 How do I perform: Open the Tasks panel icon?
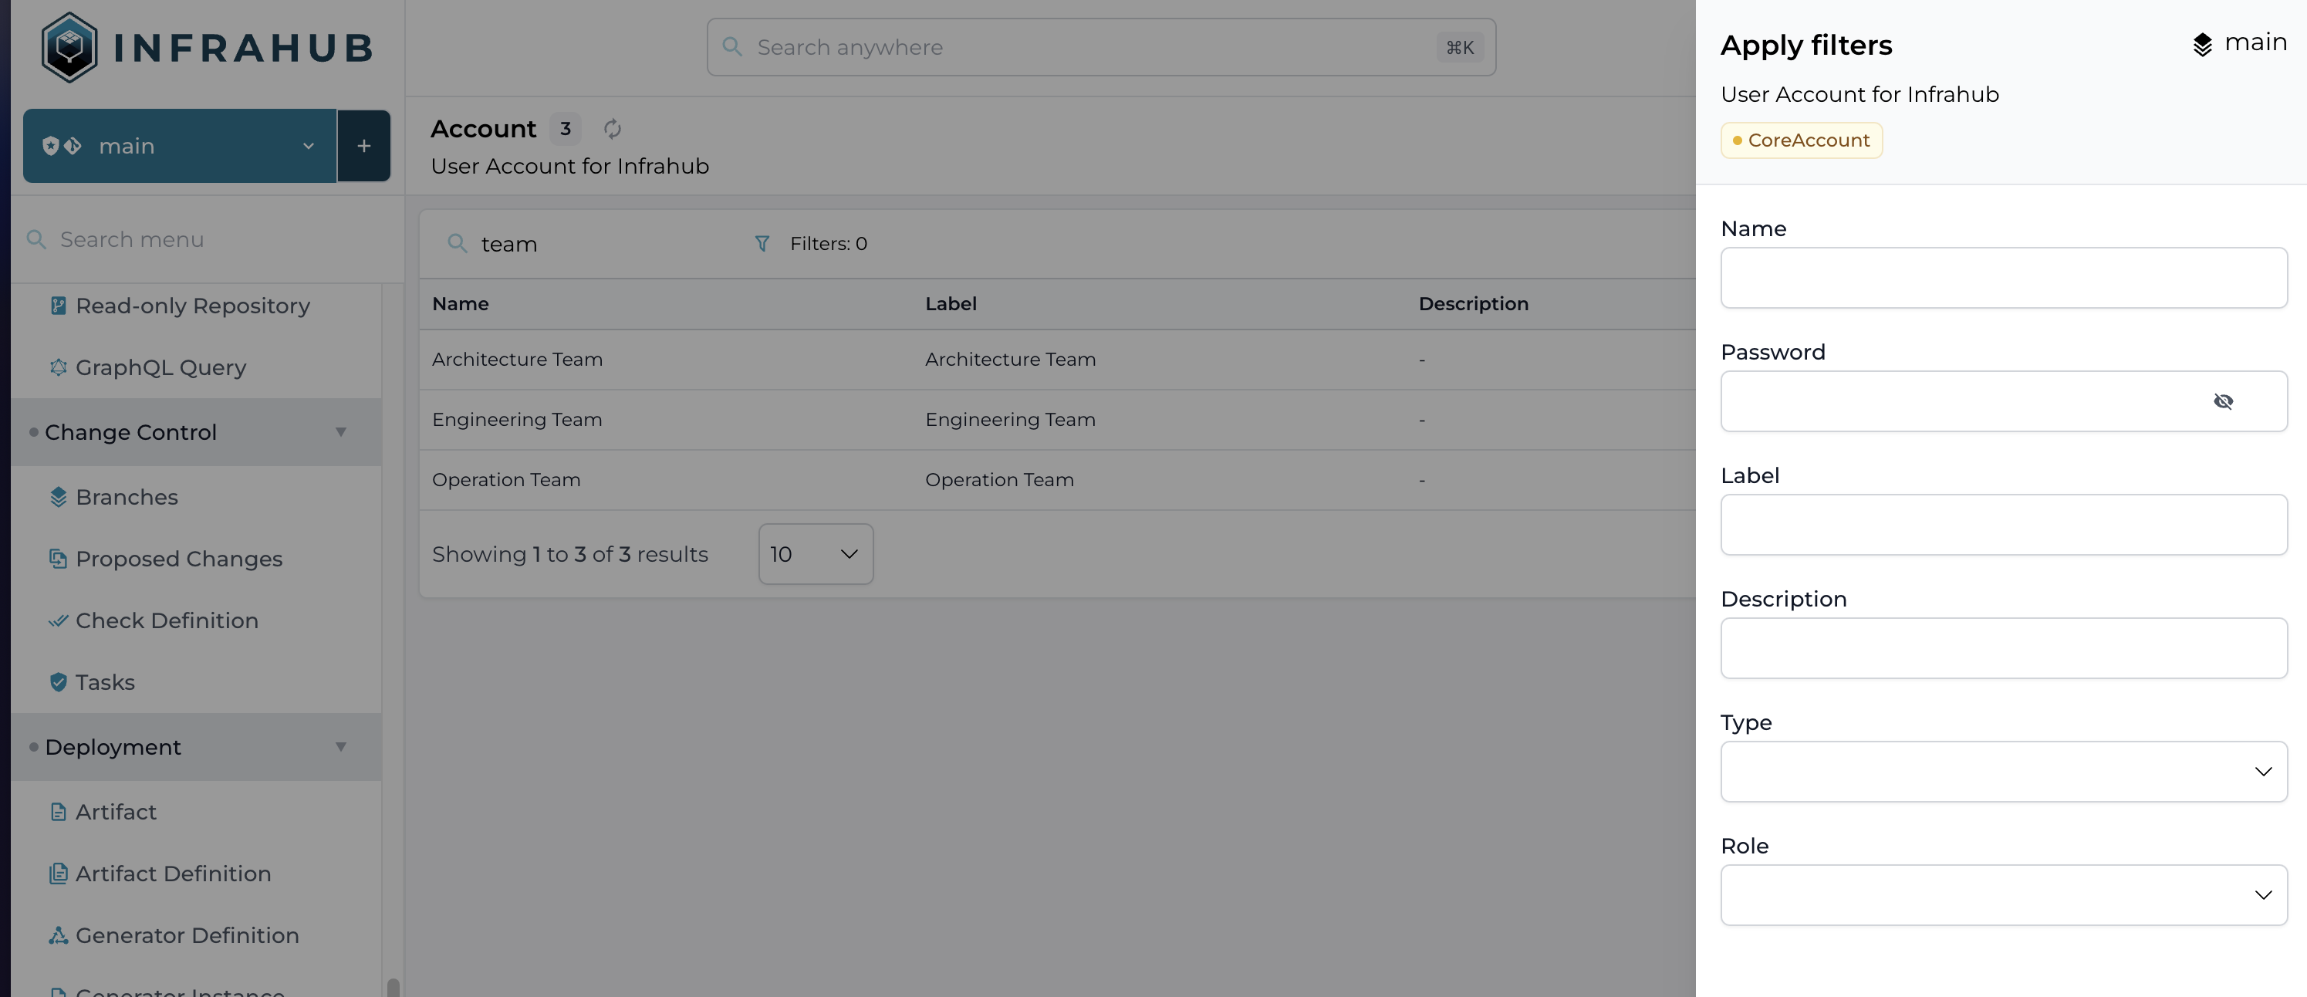click(58, 681)
